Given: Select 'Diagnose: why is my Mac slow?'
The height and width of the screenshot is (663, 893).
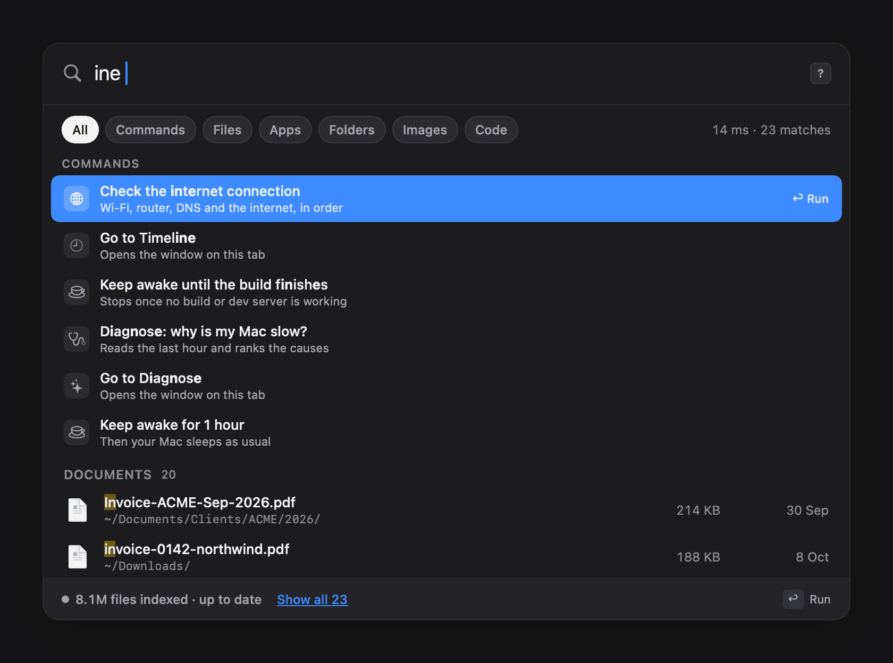Looking at the screenshot, I should click(446, 339).
